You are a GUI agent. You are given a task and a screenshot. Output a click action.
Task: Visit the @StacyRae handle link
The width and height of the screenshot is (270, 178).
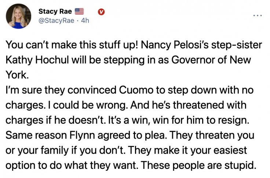point(56,20)
